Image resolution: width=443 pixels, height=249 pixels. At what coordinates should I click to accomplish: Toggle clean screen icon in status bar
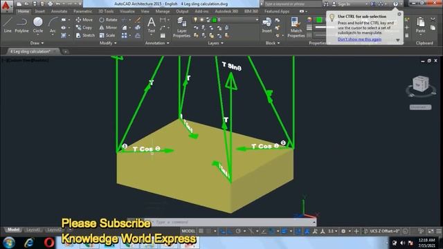tap(431, 231)
